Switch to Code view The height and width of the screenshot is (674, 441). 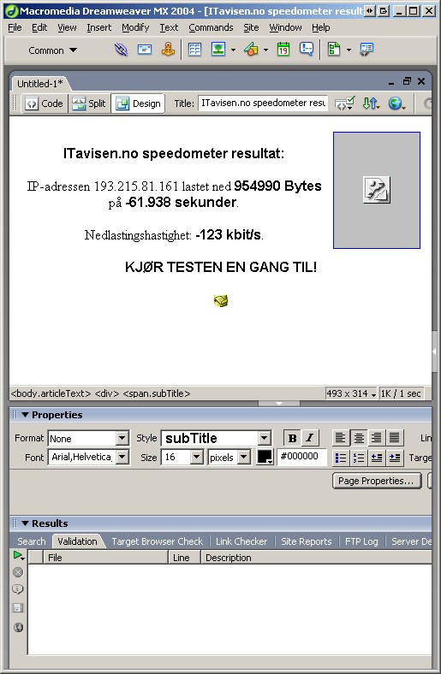[45, 103]
